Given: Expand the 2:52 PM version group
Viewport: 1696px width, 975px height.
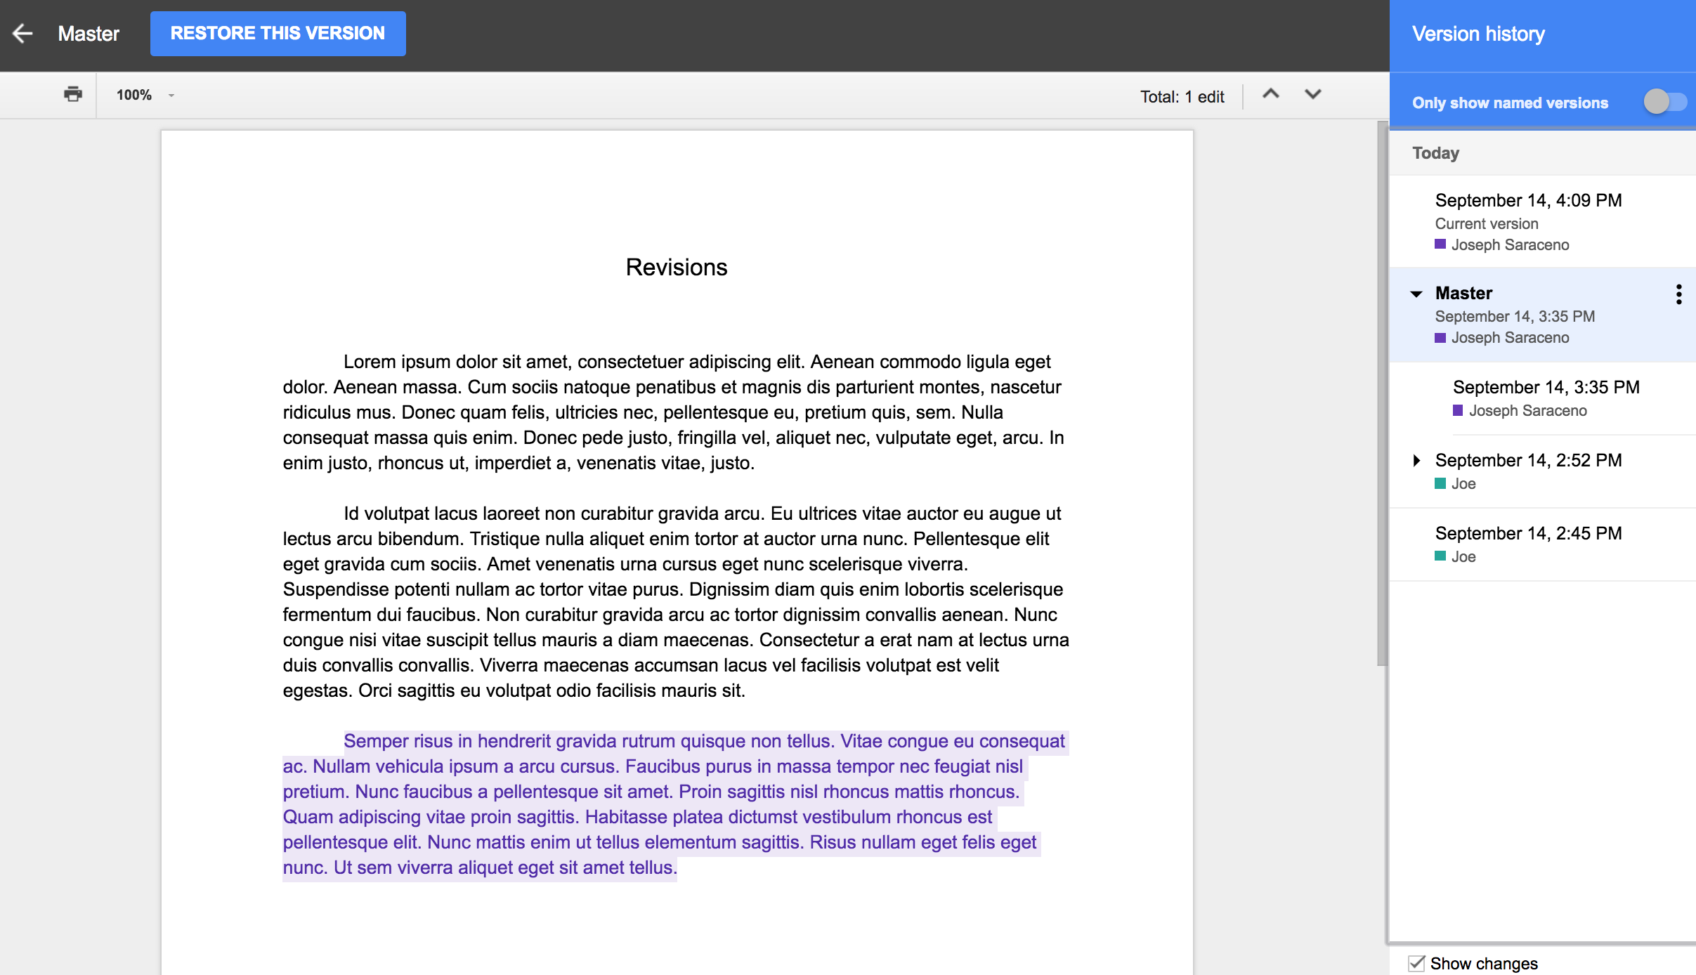Looking at the screenshot, I should (1416, 460).
